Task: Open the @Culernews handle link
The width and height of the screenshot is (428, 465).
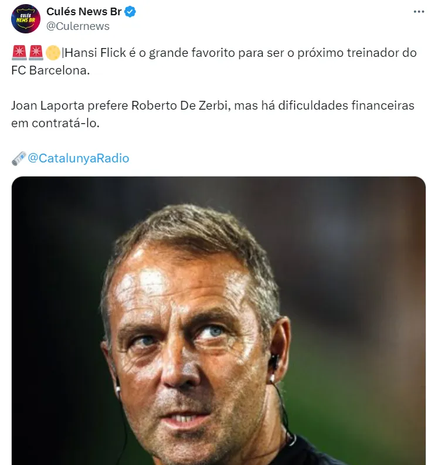Action: [78, 26]
